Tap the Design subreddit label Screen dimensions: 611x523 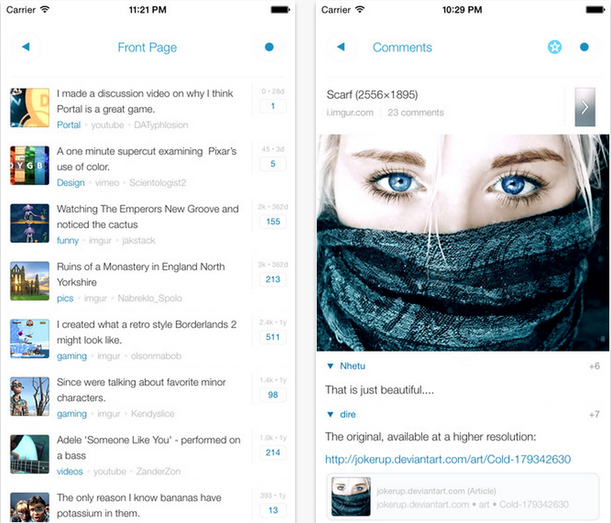coord(70,183)
